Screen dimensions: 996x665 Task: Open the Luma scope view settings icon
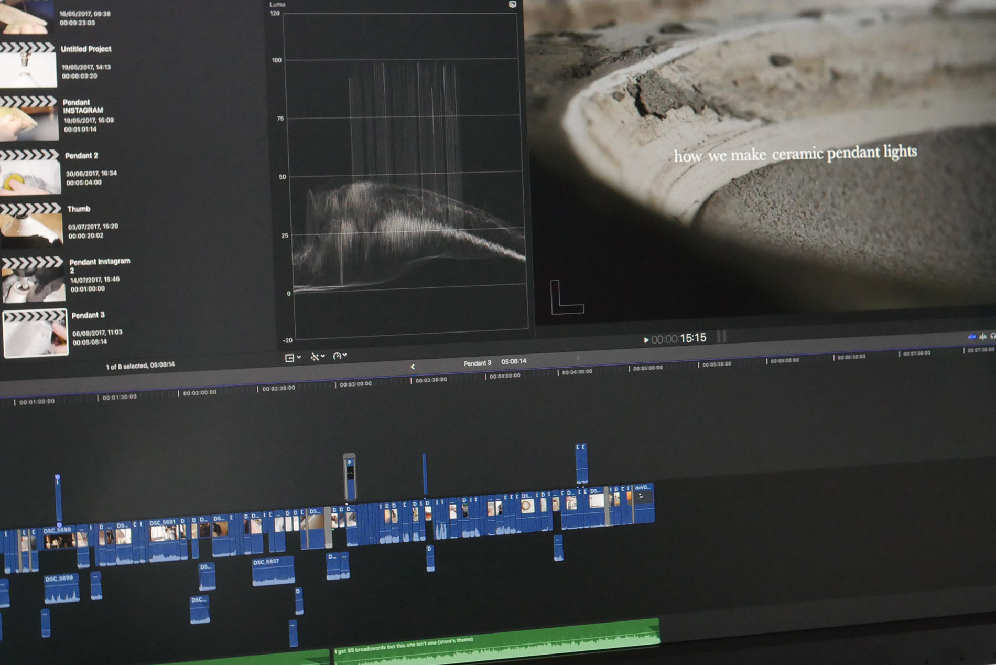click(512, 4)
